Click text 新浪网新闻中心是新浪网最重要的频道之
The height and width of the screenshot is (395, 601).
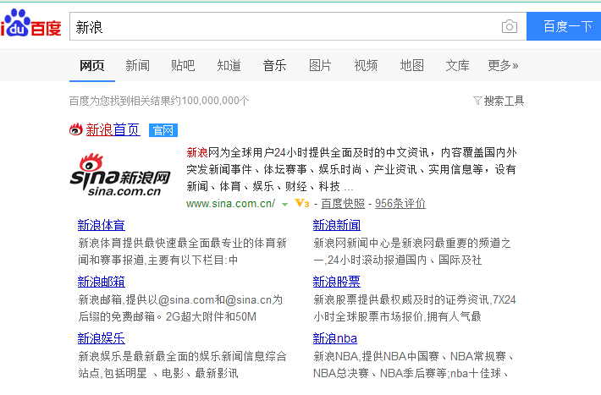(412, 243)
